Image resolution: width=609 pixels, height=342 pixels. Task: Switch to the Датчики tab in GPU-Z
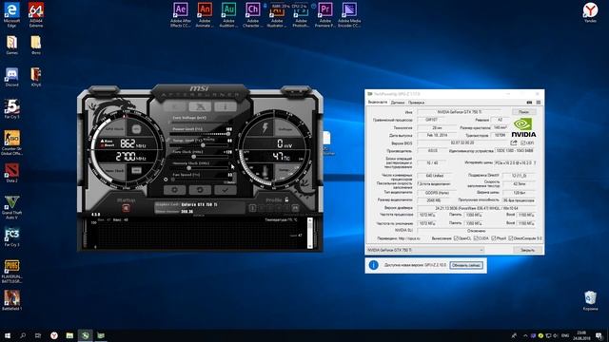tap(398, 103)
